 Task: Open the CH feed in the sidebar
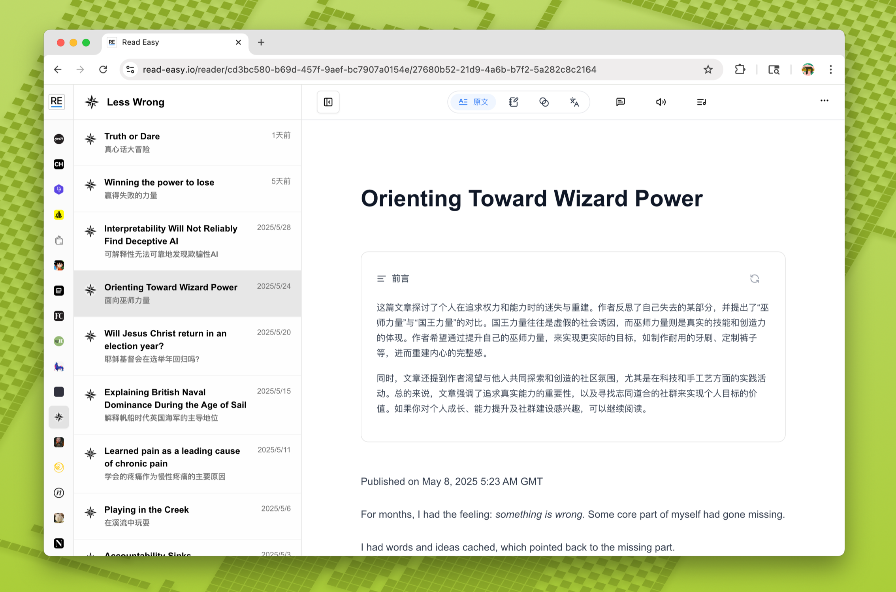pyautogui.click(x=59, y=164)
